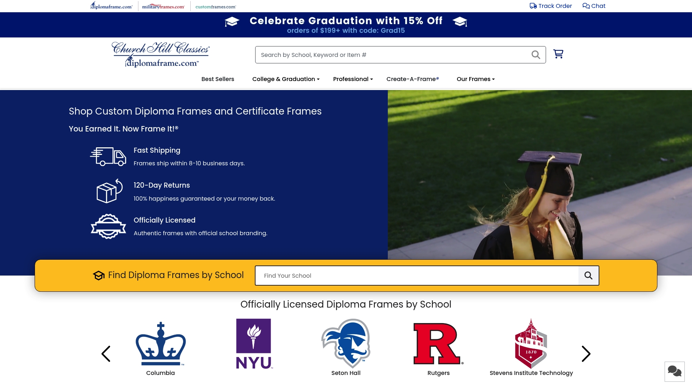692x389 pixels.
Task: Click the Fast Shipping heading text
Action: pos(157,151)
